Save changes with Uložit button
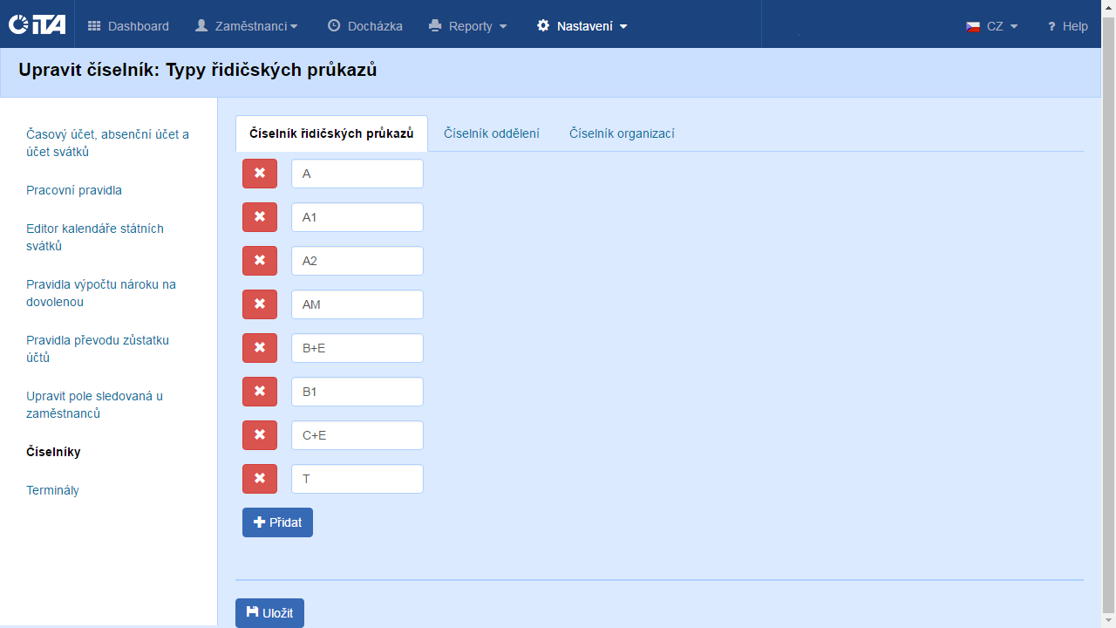Viewport: 1116px width, 628px height. point(269,613)
